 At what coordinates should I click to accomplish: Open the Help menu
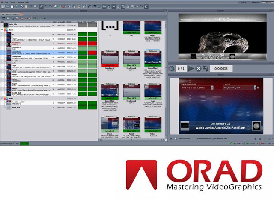click(27, 2)
